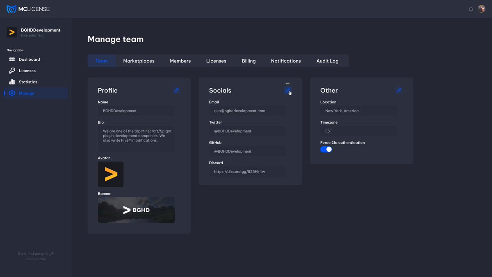Image resolution: width=492 pixels, height=277 pixels.
Task: Click the Email field
Action: point(248,111)
